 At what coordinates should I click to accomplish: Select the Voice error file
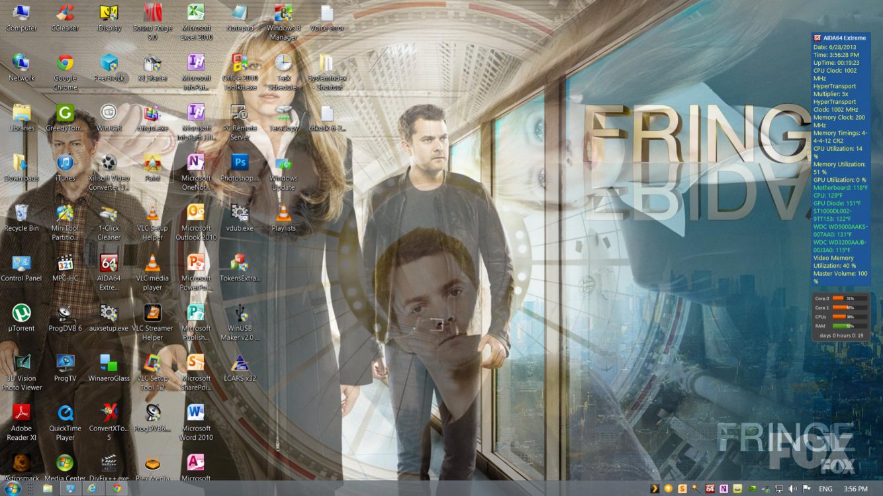click(327, 18)
